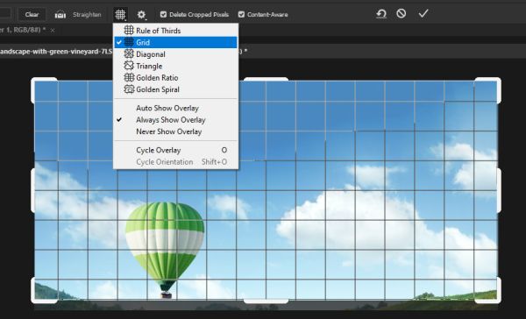Image resolution: width=526 pixels, height=319 pixels.
Task: Close the document tab with the x
Action: point(53,30)
